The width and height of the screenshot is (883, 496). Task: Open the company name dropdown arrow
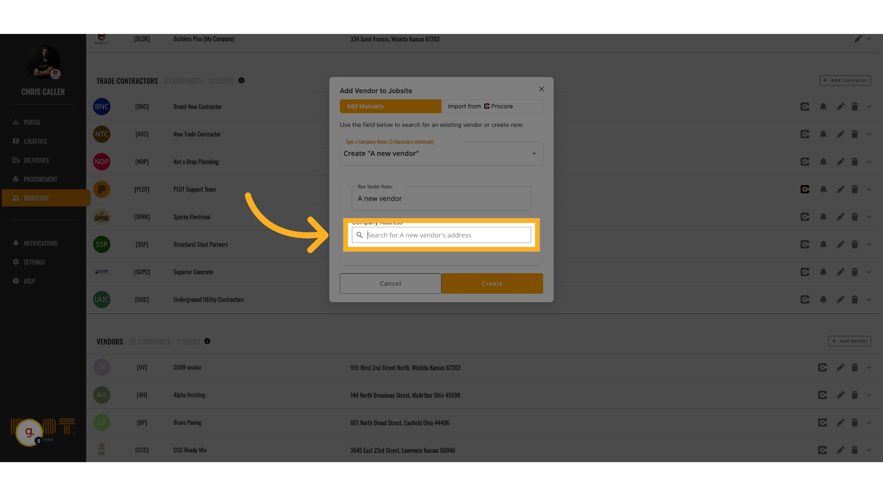click(534, 154)
